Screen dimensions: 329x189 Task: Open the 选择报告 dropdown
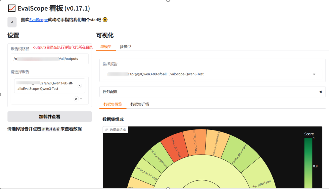[212, 74]
